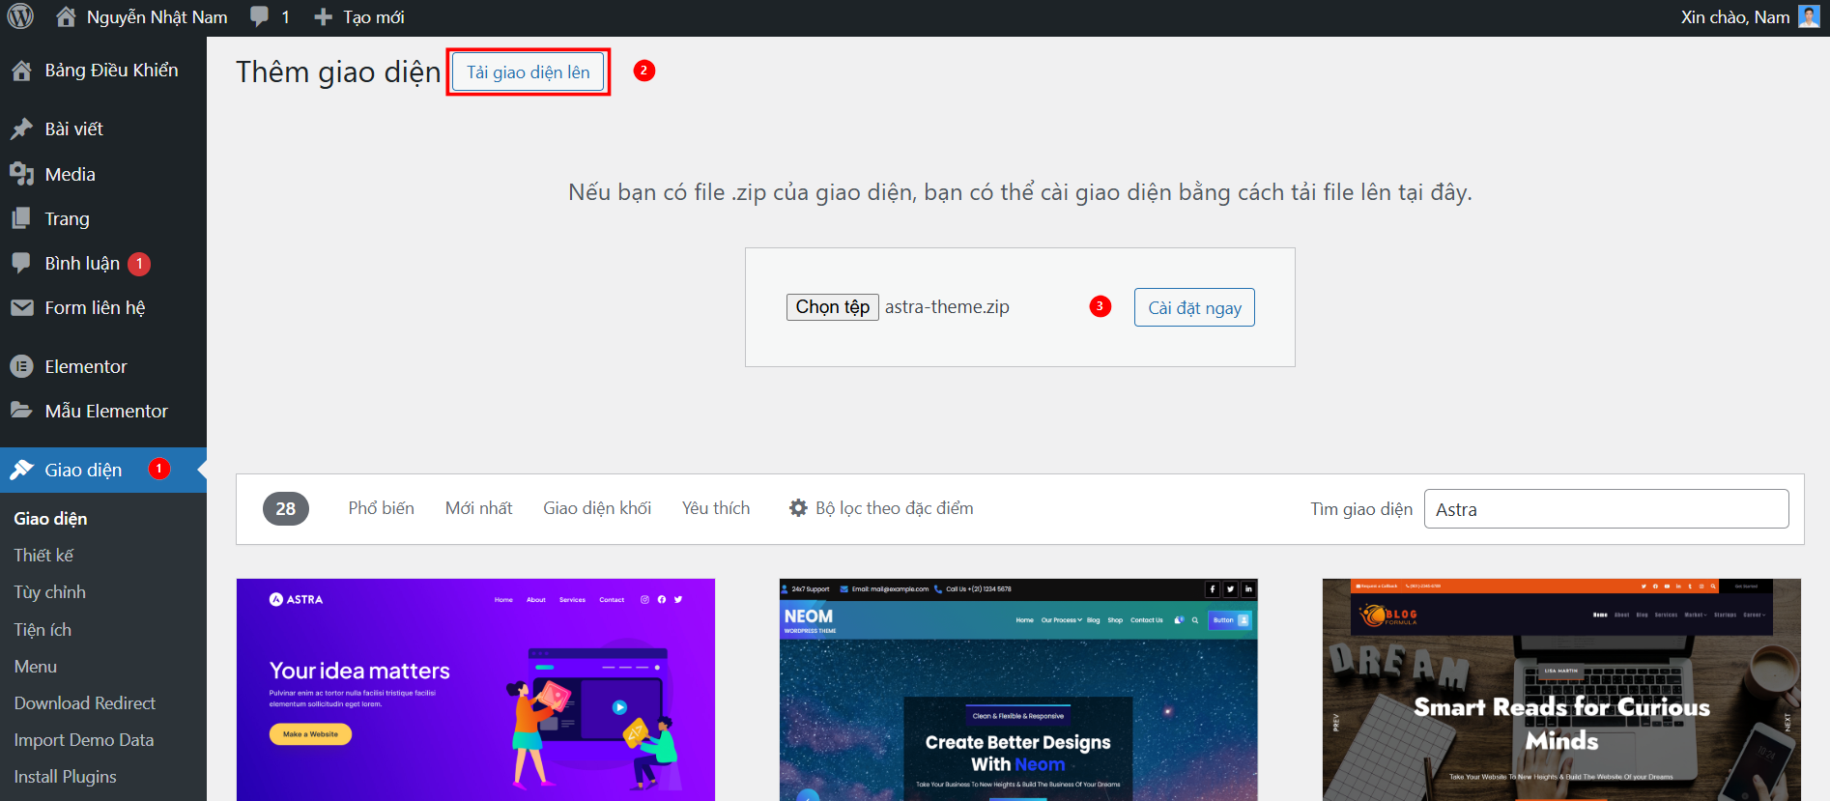This screenshot has width=1830, height=801.
Task: Switch to Giao diện khối tab
Action: point(597,508)
